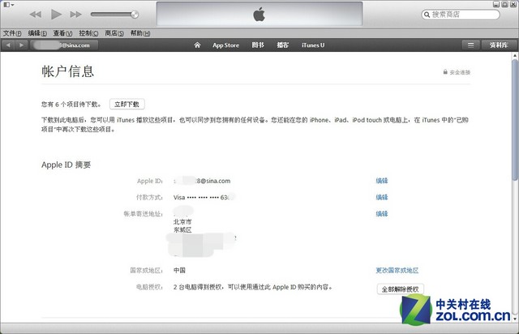519x334 pixels.
Task: Go back with the left arrow button
Action: [8, 45]
